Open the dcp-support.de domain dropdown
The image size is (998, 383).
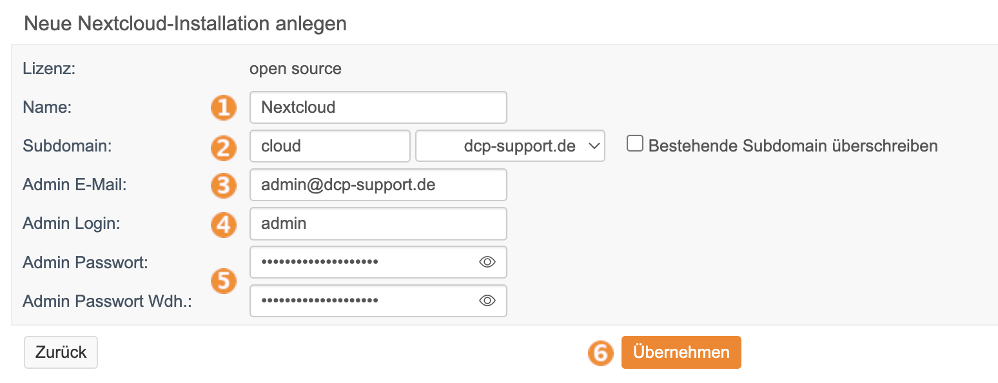coord(510,146)
